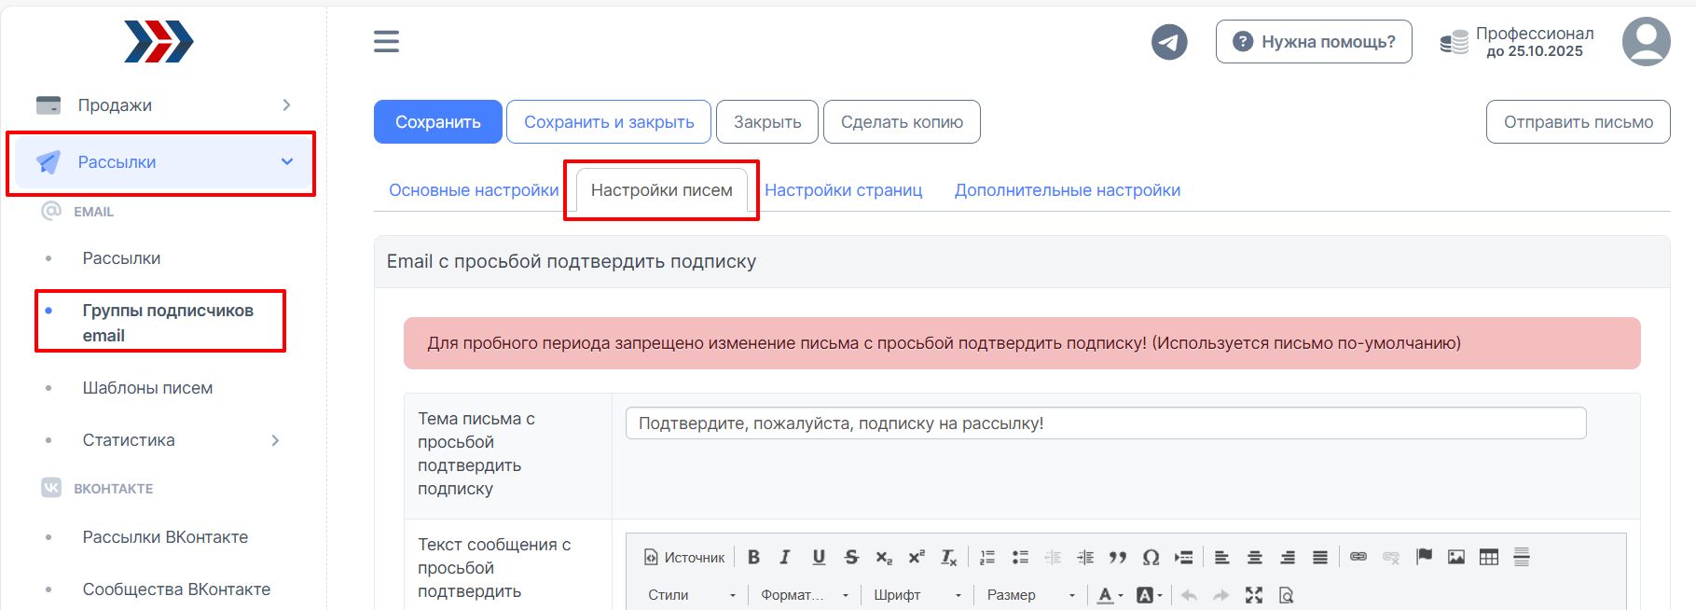Open the Шрифт font dropdown
Screen dimensions: 1696x610
(x=917, y=595)
